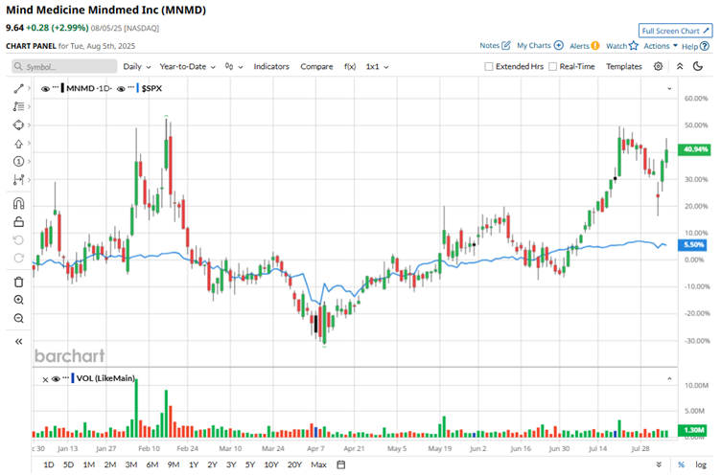
Task: Open the Actions dropdown
Action: tap(661, 45)
